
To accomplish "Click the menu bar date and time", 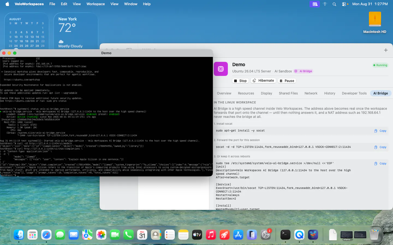I will (x=370, y=4).
